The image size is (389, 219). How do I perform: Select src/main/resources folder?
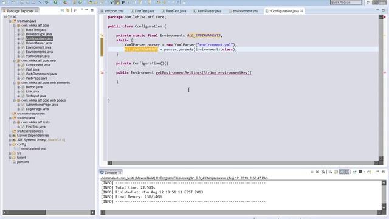tap(31, 114)
